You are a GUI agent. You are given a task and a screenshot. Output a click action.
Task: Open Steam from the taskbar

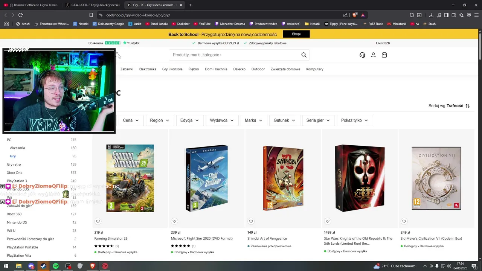(x=43, y=266)
